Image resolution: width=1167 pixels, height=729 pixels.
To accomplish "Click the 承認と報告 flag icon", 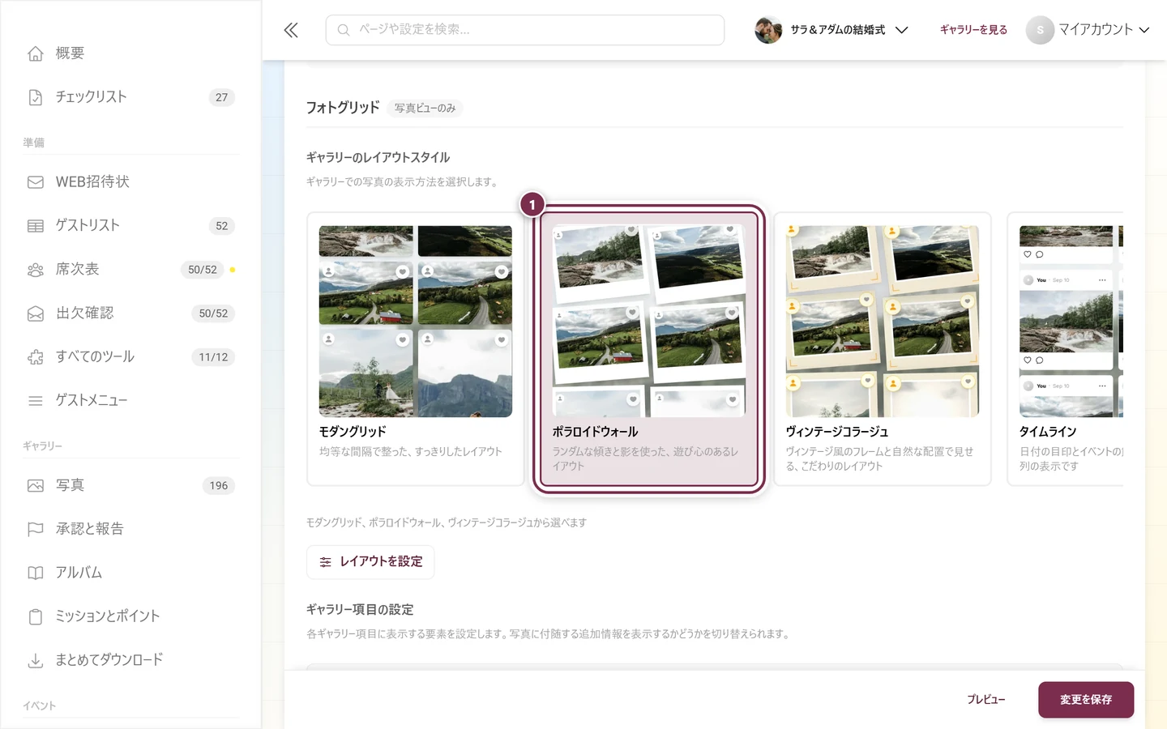I will (x=36, y=530).
